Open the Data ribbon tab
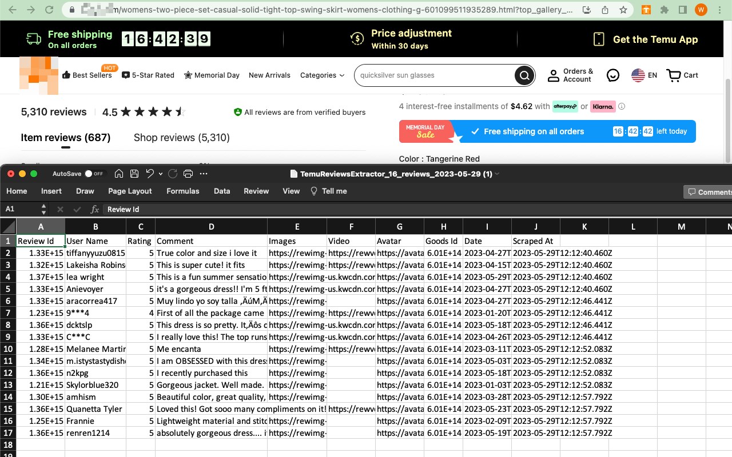The image size is (732, 457). coord(222,191)
